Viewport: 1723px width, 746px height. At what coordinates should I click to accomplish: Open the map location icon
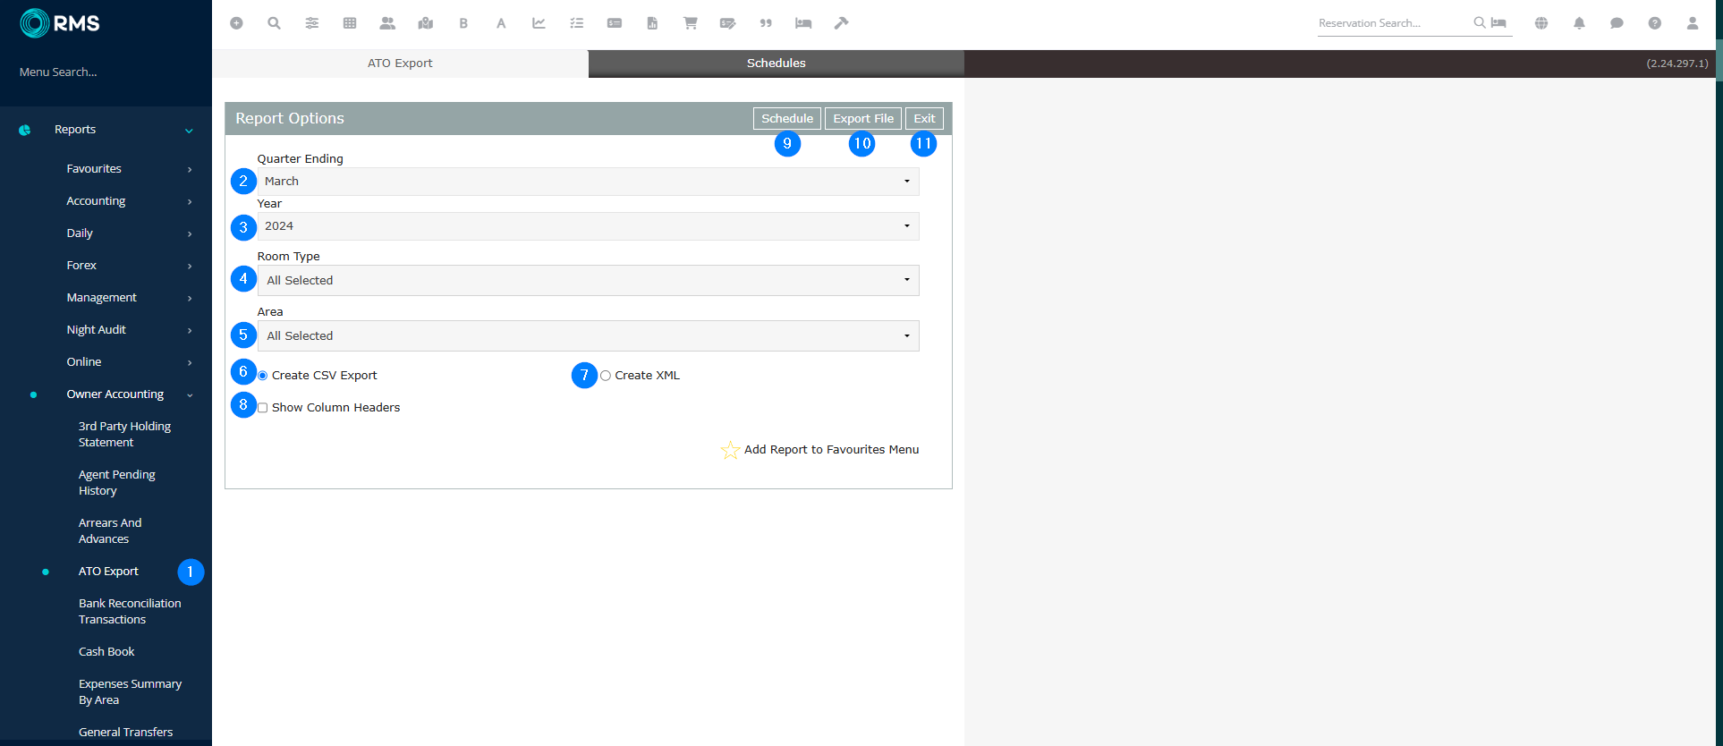point(426,23)
